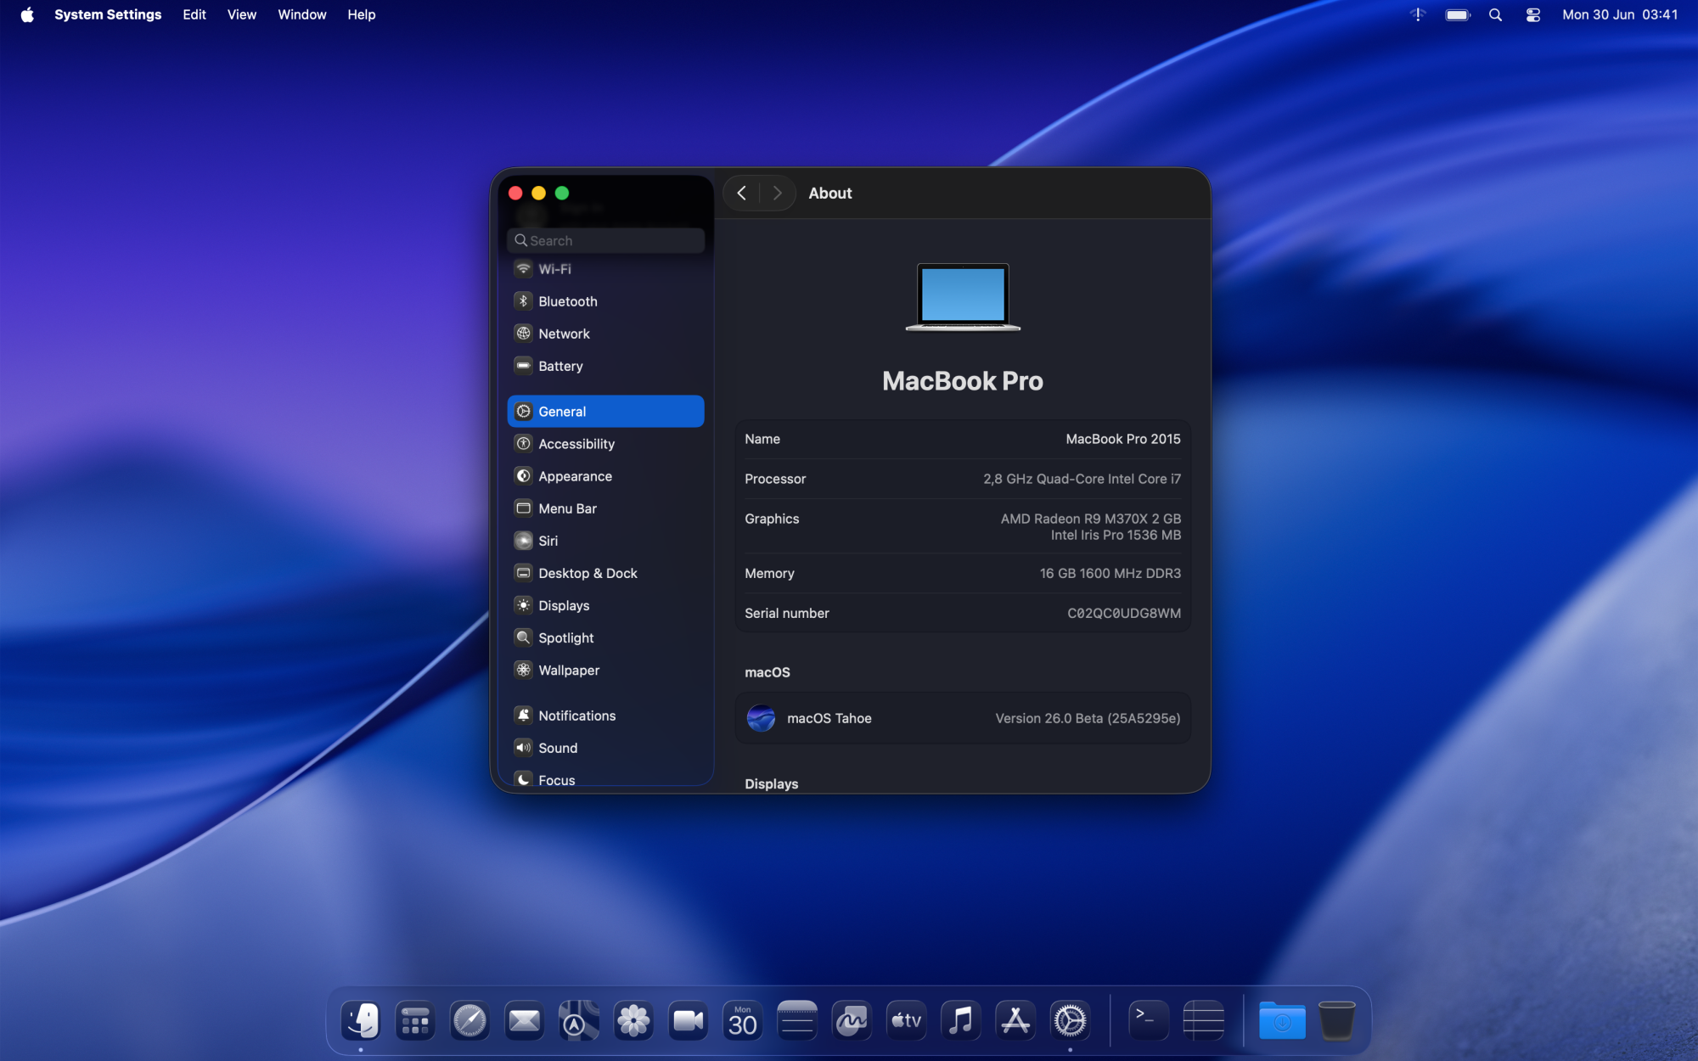Open Bluetooth settings in sidebar
Viewport: 1698px width, 1061px height.
(x=567, y=301)
